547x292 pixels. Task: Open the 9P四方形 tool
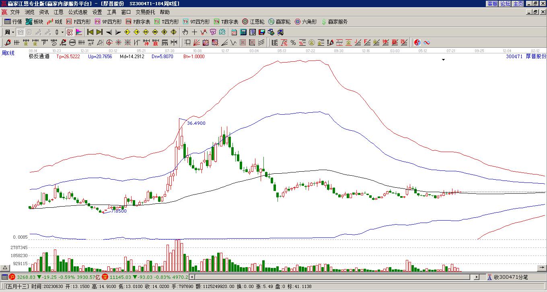[108, 22]
